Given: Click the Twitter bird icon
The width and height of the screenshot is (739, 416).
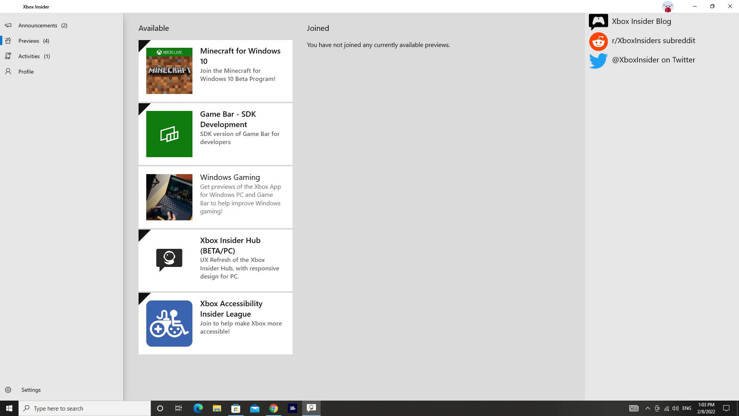Looking at the screenshot, I should (598, 60).
